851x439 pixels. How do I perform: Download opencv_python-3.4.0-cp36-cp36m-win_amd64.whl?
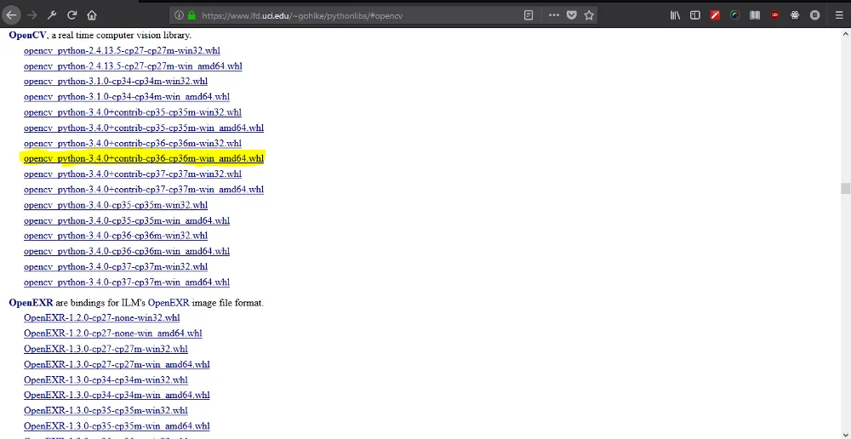point(127,251)
